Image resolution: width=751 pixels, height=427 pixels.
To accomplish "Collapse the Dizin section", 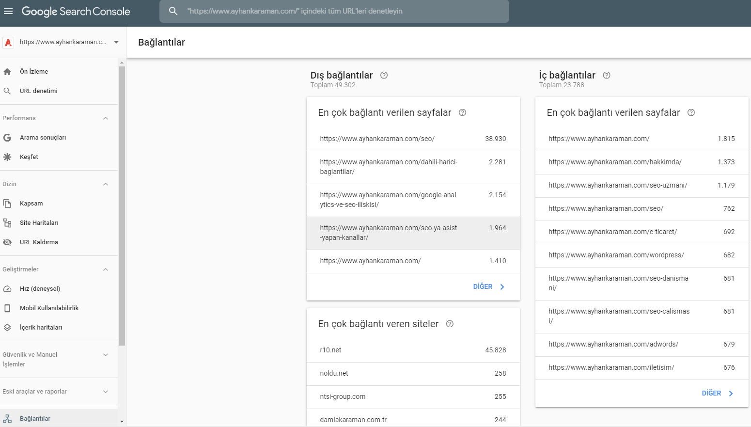I will tap(106, 184).
